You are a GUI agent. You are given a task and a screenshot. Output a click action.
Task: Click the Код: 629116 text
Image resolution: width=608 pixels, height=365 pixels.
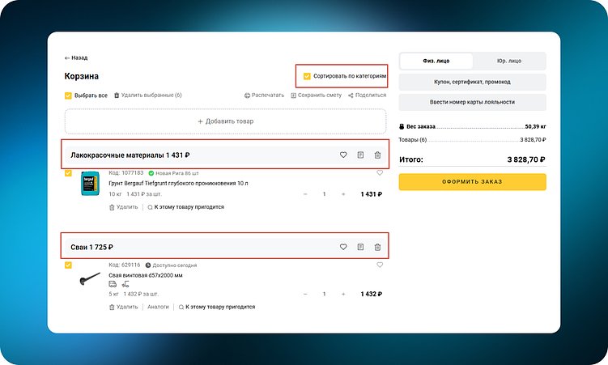pyautogui.click(x=125, y=265)
